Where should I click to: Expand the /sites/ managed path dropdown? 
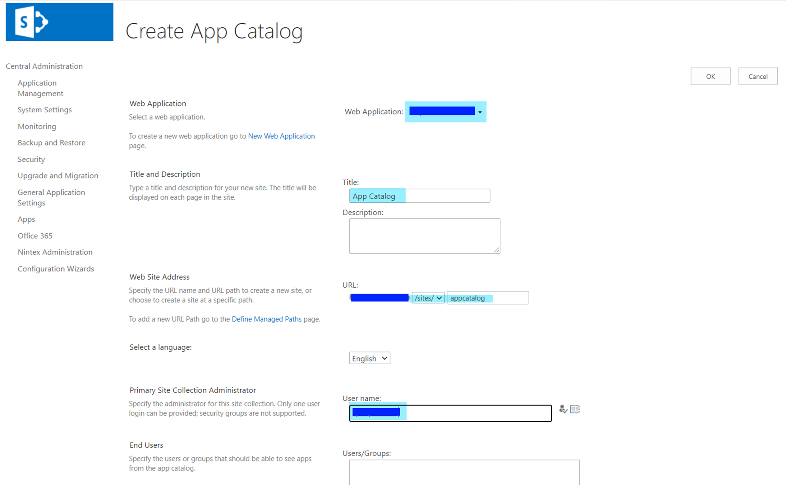pyautogui.click(x=428, y=298)
